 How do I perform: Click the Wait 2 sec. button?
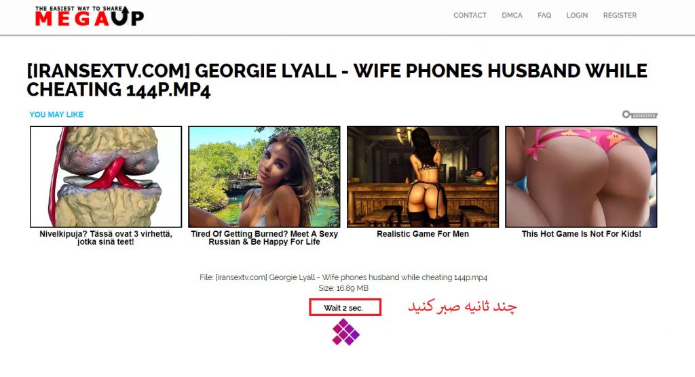click(x=345, y=307)
